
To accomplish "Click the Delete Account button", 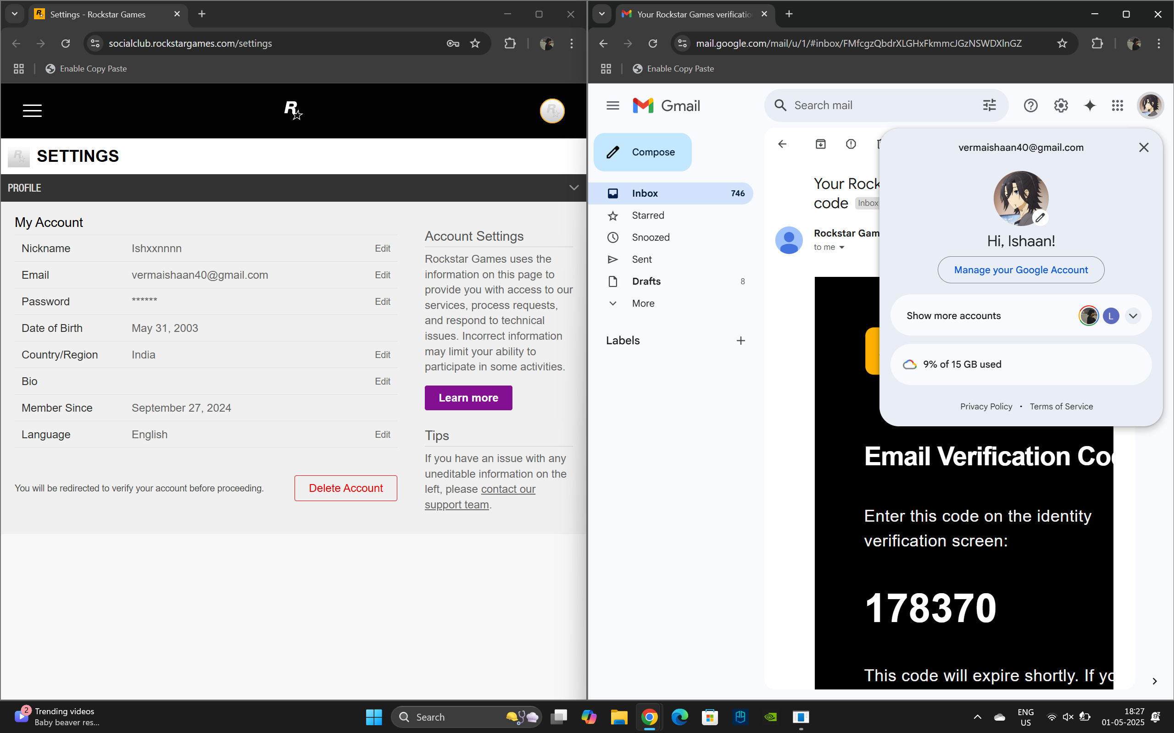I will point(345,488).
